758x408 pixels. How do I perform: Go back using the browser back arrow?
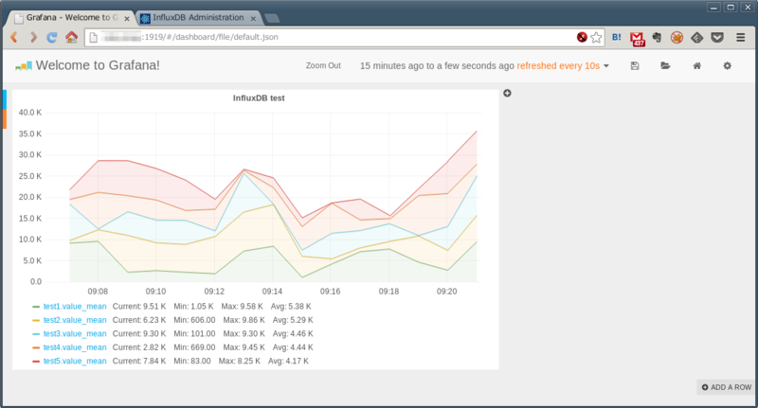14,37
